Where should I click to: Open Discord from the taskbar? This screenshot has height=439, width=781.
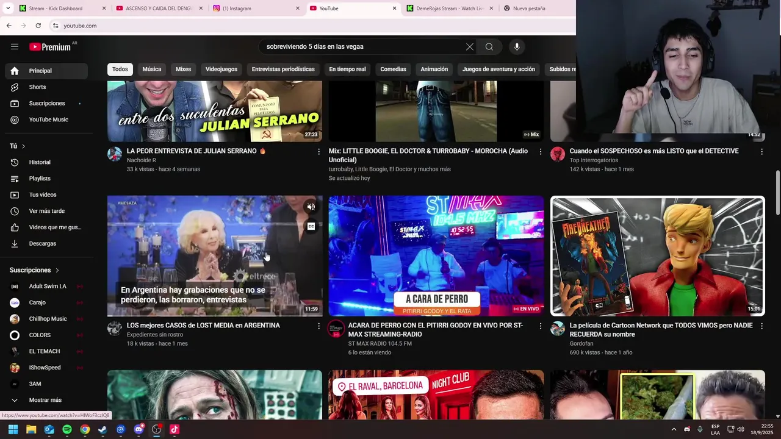[x=139, y=429]
